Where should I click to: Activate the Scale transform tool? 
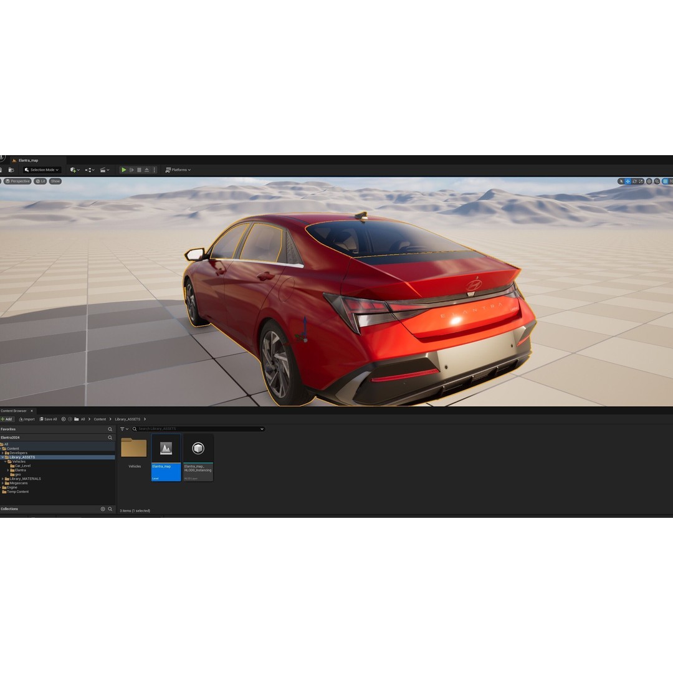tap(641, 181)
